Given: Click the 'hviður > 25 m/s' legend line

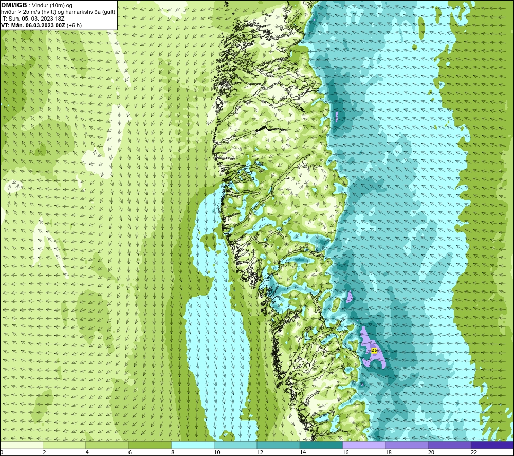Looking at the screenshot, I should click(58, 12).
